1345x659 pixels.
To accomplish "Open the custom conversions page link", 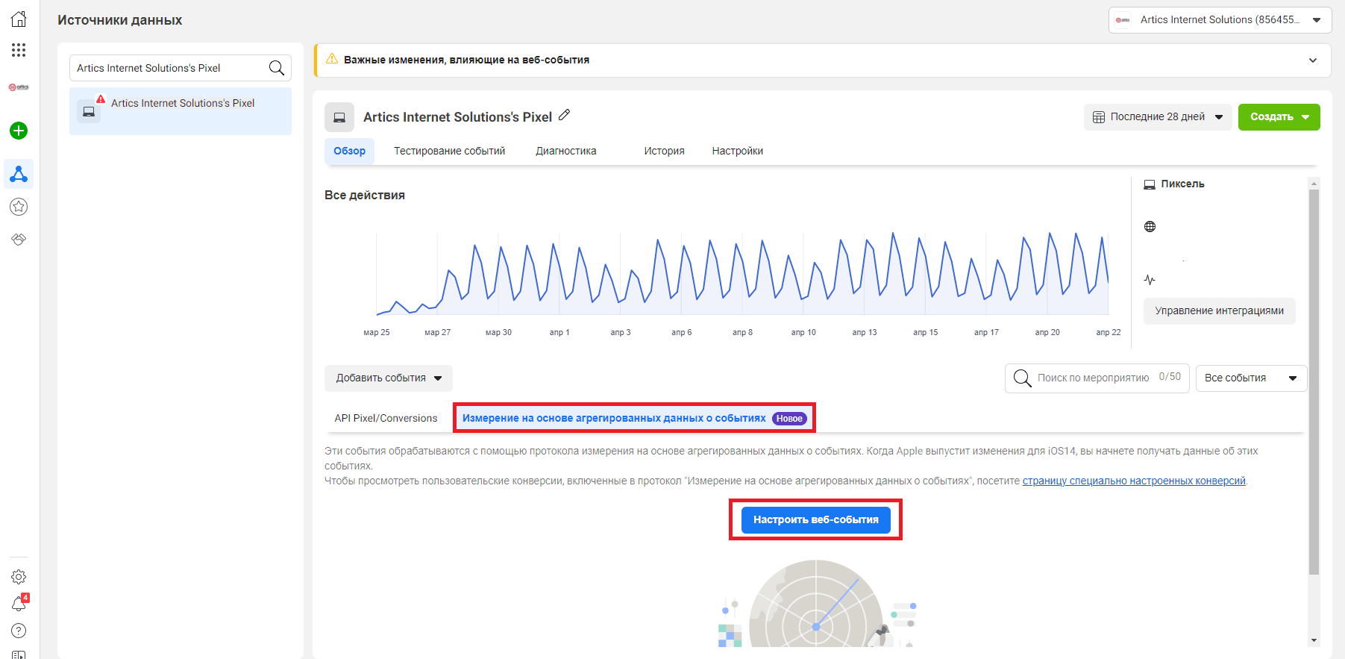I will pyautogui.click(x=1134, y=481).
